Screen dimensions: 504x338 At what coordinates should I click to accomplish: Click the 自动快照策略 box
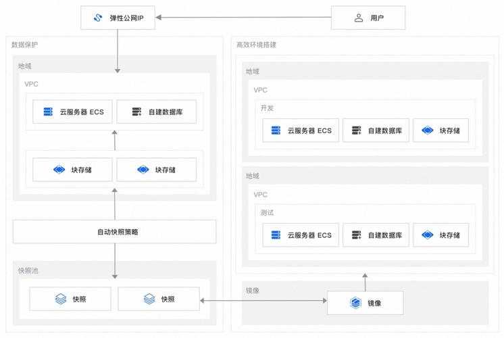pos(114,232)
